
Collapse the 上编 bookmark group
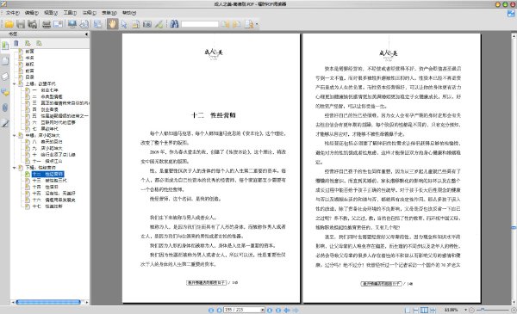(14, 84)
